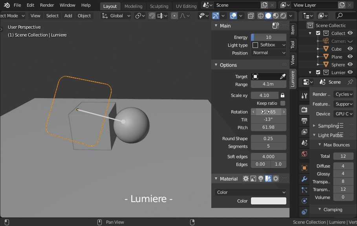Image resolution: width=357 pixels, height=226 pixels.
Task: Open the Global transform orientation dropdown
Action: [x=116, y=16]
